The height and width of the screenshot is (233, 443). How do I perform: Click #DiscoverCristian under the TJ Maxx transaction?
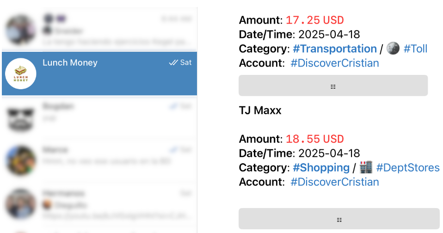(334, 182)
